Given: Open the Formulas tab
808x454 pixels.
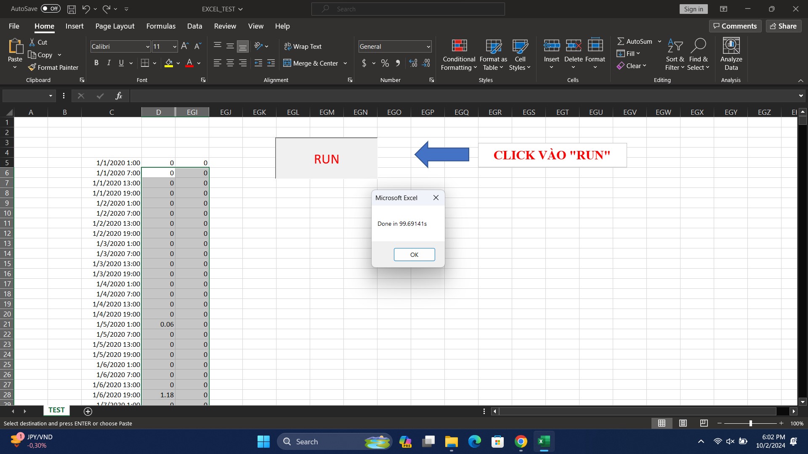Looking at the screenshot, I should (x=161, y=26).
